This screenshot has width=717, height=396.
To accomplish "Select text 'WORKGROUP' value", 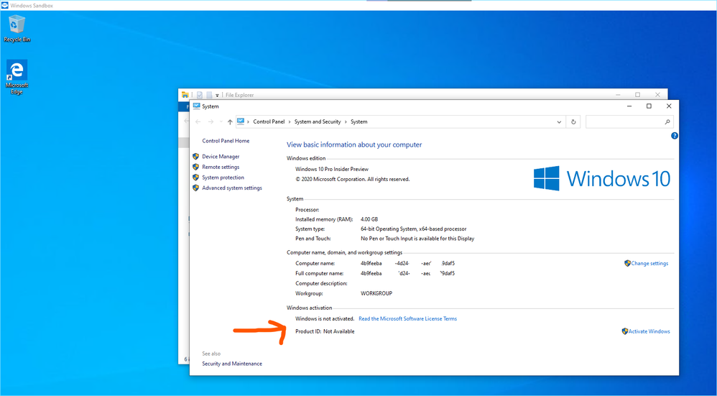I will 376,293.
